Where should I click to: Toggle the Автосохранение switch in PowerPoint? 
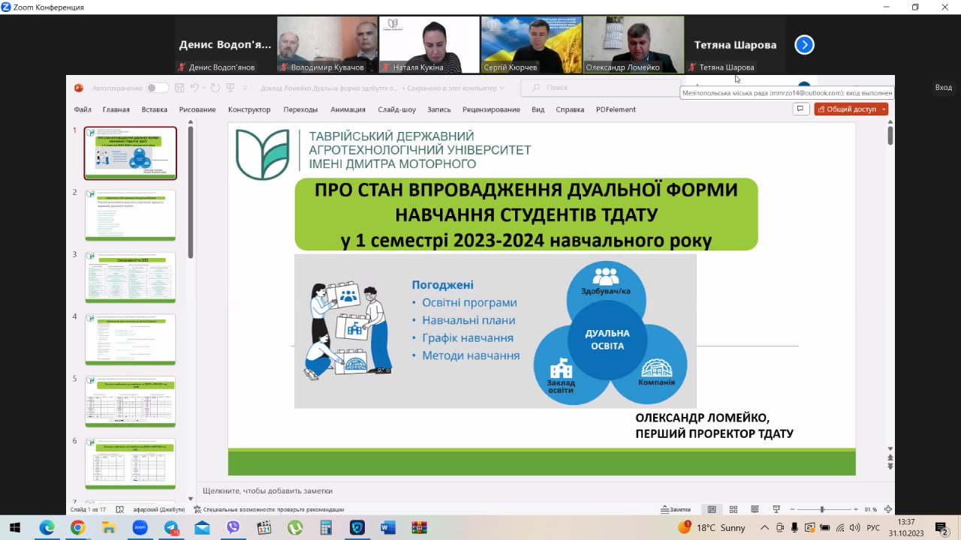[157, 88]
